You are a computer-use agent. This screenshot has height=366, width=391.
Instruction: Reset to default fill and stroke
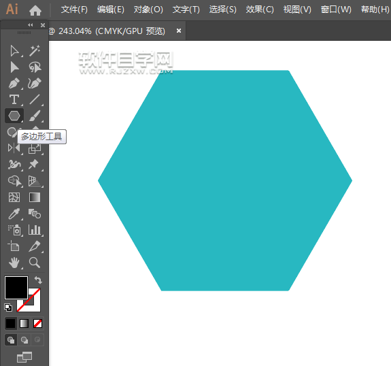click(x=8, y=307)
